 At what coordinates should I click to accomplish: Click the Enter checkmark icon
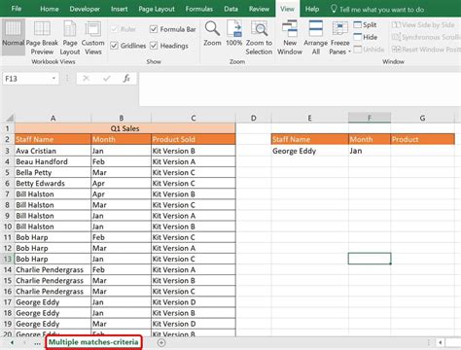click(x=106, y=79)
